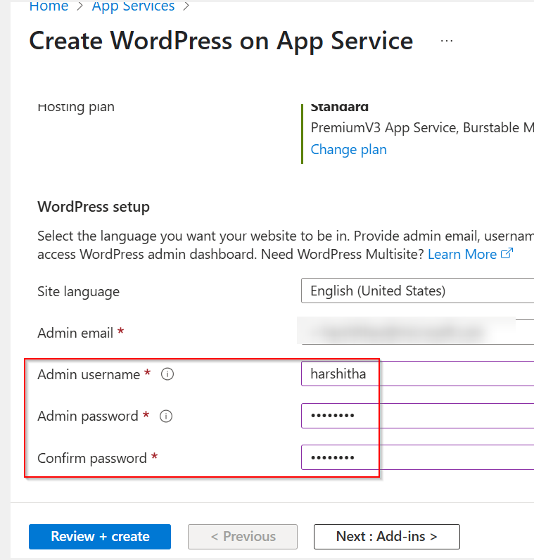Image resolution: width=534 pixels, height=560 pixels.
Task: Open Learn More about WordPress Multisite
Action: pyautogui.click(x=462, y=254)
